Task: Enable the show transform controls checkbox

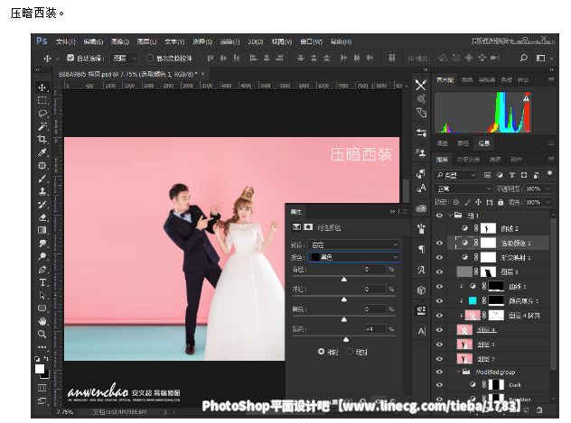Action: [x=150, y=58]
